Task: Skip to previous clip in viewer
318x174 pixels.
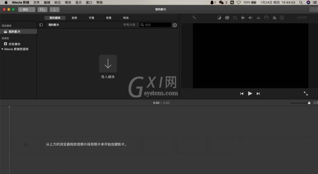Action: (x=242, y=94)
